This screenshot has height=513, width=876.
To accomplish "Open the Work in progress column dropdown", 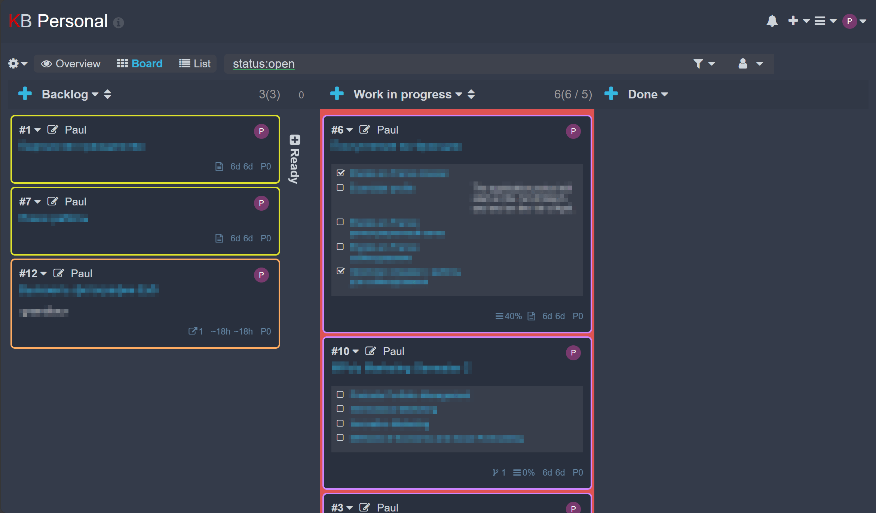I will (408, 94).
